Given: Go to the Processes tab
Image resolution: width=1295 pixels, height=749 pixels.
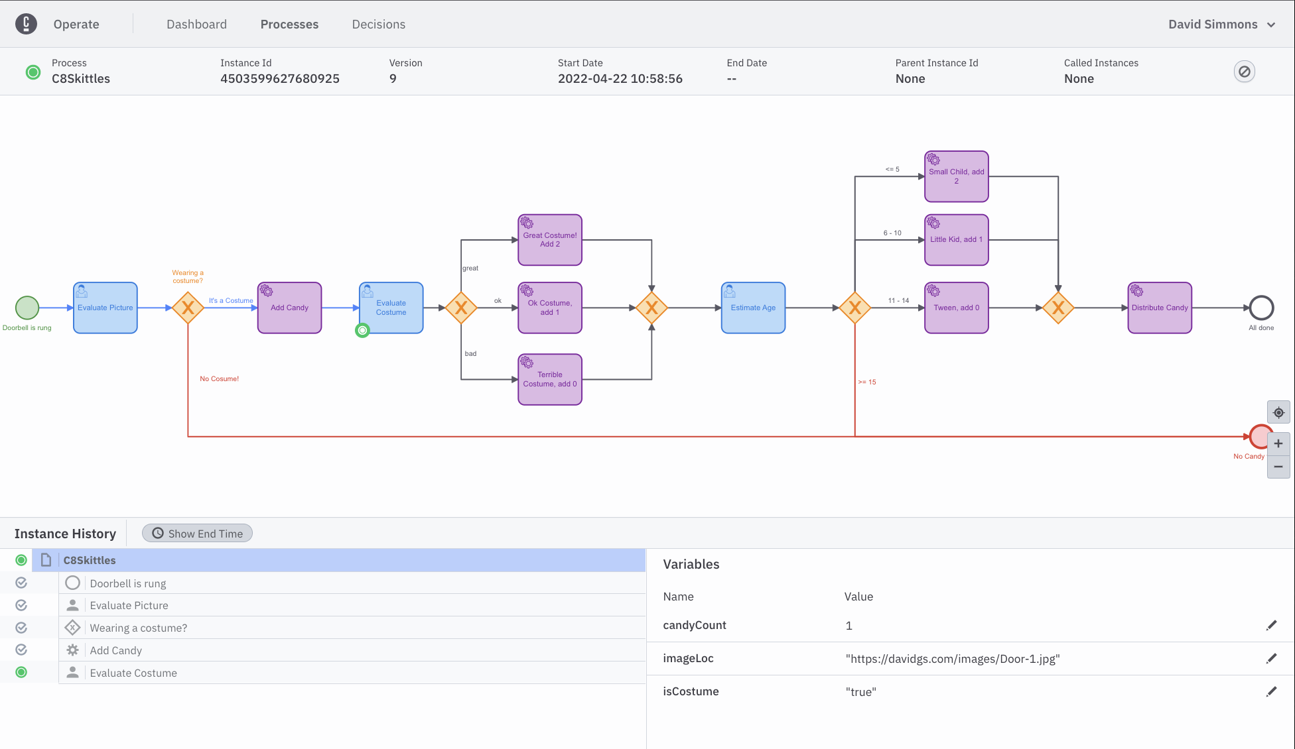Looking at the screenshot, I should point(289,25).
